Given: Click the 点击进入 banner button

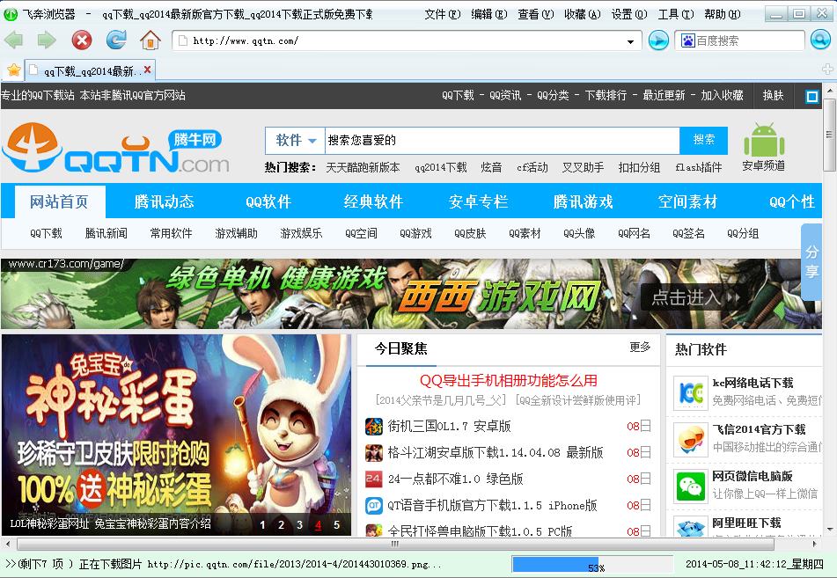Looking at the screenshot, I should (694, 297).
